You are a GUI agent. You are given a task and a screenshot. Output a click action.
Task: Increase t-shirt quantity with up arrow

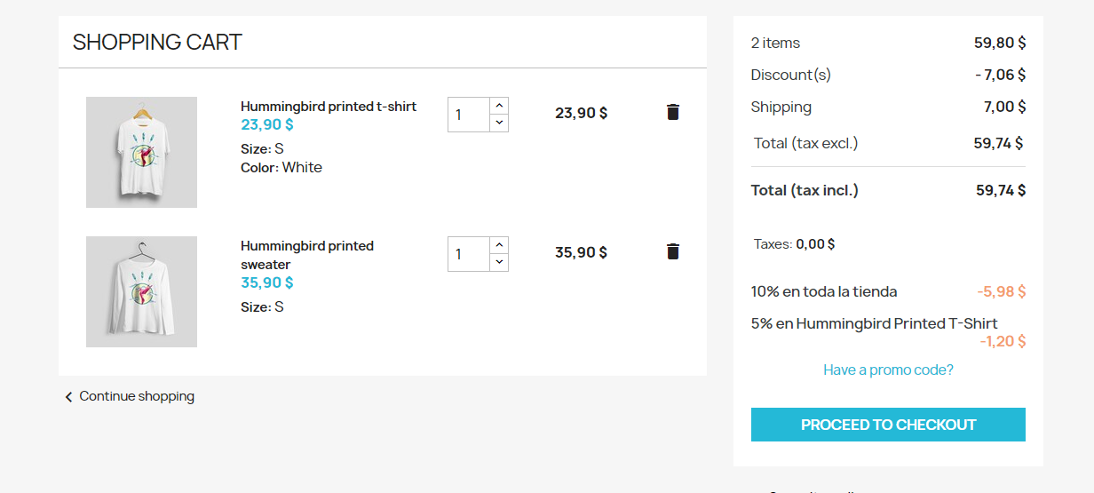[x=499, y=106]
